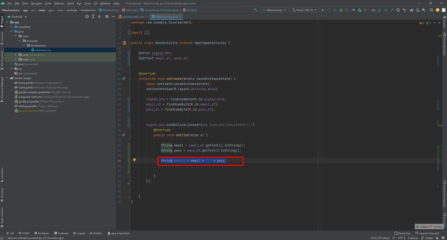
Task: Click Git Commit green checkmark icon
Action: coord(386,10)
